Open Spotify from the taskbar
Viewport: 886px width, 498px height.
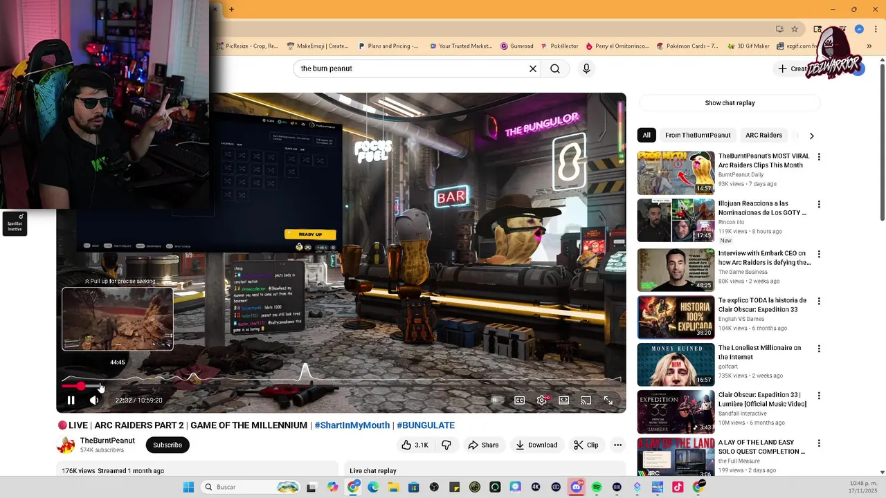597,487
